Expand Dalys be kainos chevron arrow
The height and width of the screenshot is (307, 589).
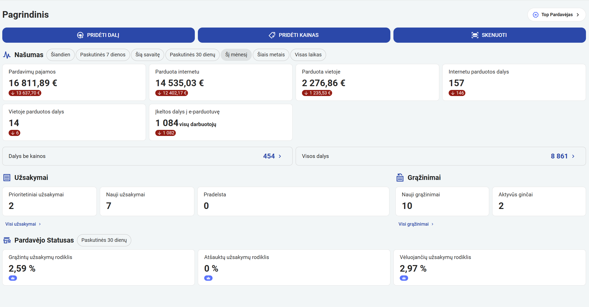click(x=280, y=156)
